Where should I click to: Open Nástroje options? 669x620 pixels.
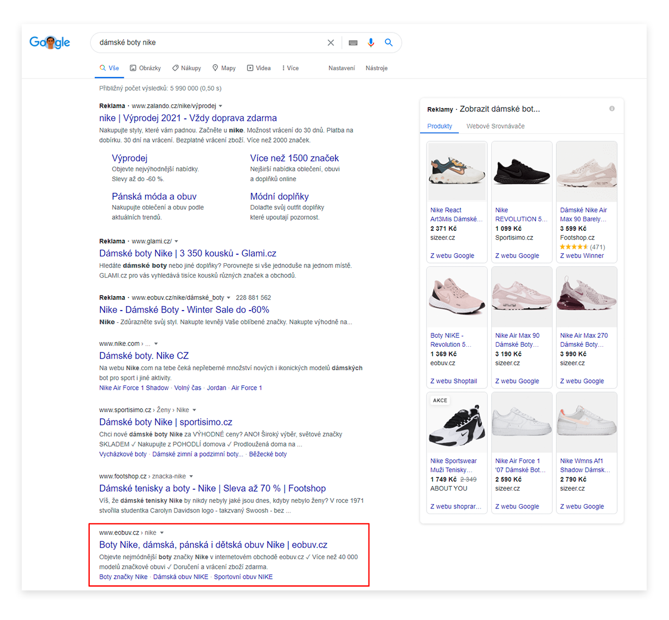pyautogui.click(x=377, y=68)
